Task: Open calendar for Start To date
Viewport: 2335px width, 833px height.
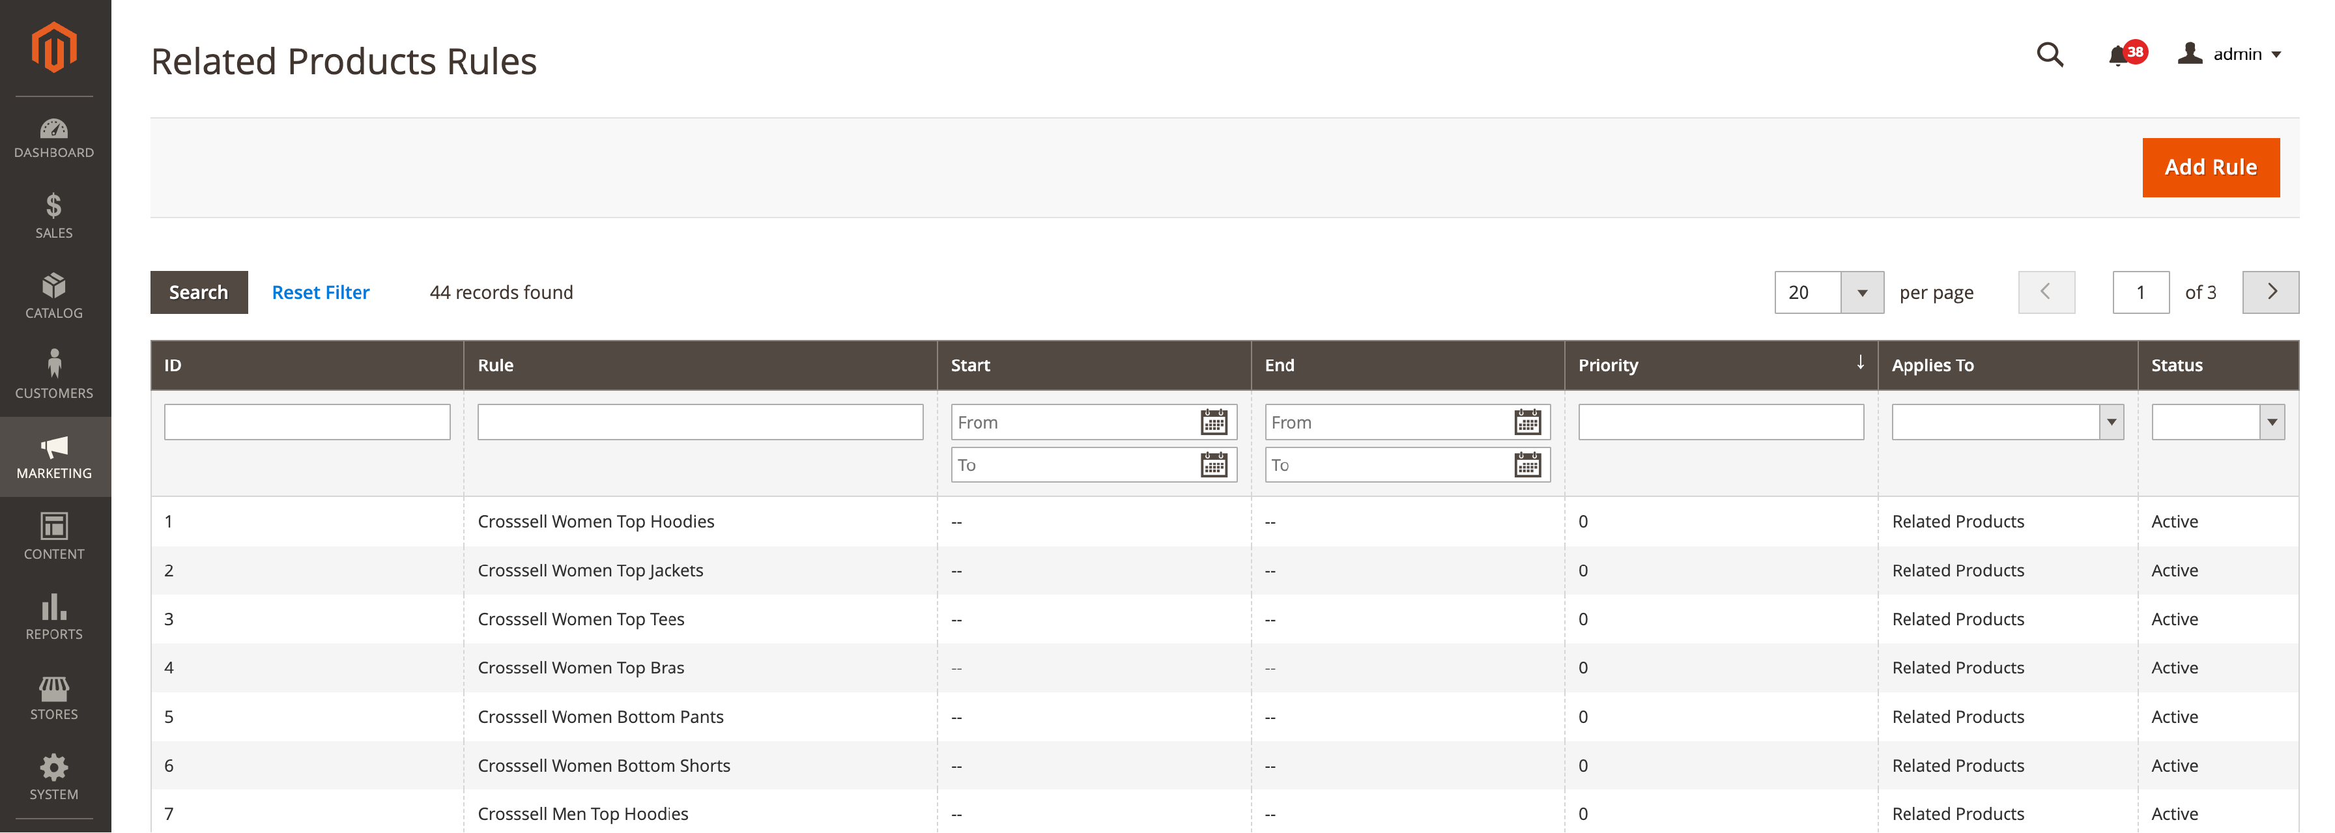Action: pyautogui.click(x=1214, y=465)
